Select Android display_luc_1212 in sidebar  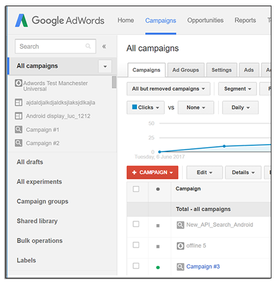(x=58, y=116)
